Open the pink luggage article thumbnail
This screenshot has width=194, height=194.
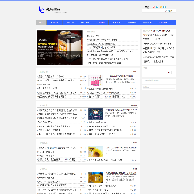(95, 80)
